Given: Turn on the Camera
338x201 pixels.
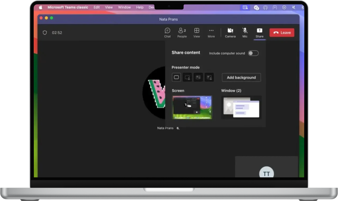Looking at the screenshot, I should point(230,33).
